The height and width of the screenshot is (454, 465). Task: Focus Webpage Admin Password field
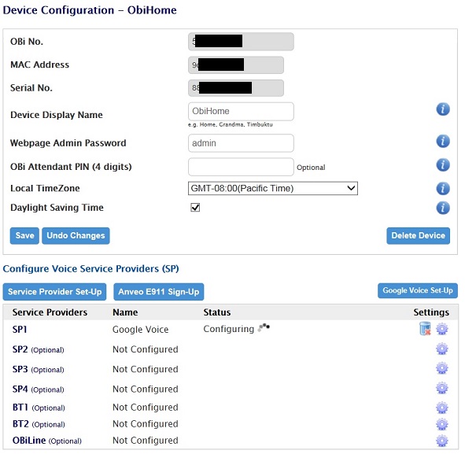[241, 143]
